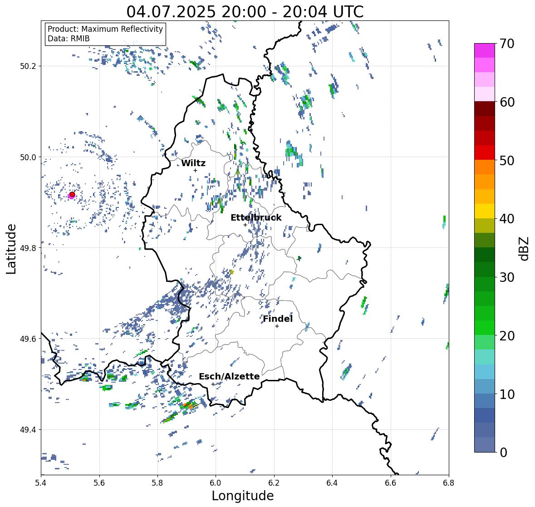This screenshot has height=507, width=535.
Task: Click the longitude tick label 5.6
Action: 99,482
